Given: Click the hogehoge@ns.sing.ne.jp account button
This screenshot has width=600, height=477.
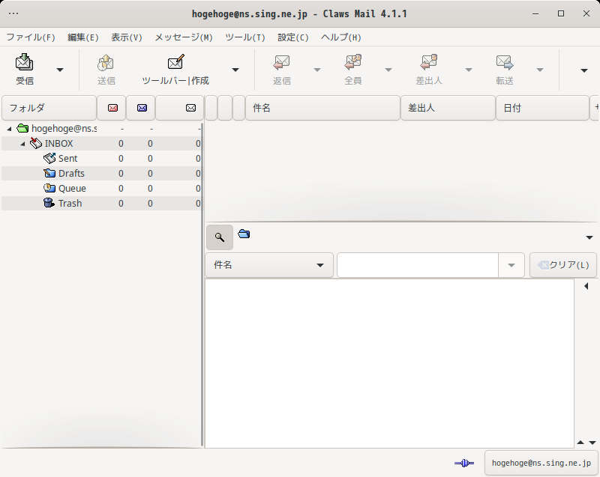Looking at the screenshot, I should coord(541,464).
